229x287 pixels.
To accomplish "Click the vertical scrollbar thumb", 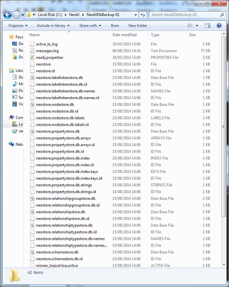I will pyautogui.click(x=224, y=127).
